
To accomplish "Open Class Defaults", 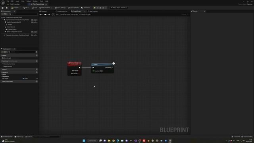I will click(x=73, y=8).
